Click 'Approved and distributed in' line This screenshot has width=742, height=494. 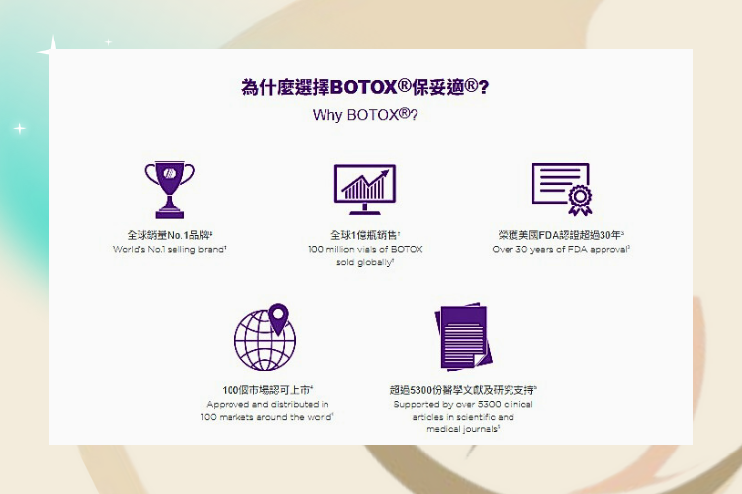click(267, 404)
